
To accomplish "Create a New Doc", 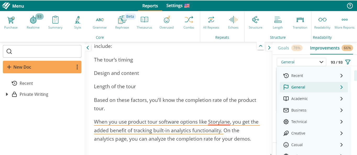I will pos(39,67).
